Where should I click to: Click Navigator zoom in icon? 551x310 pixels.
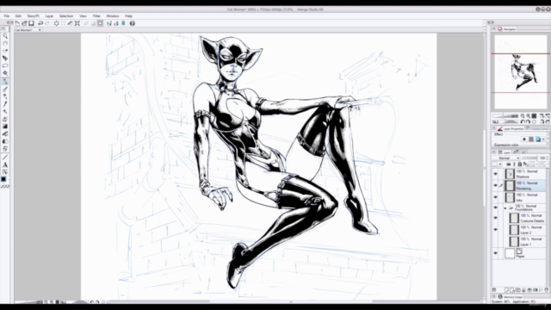point(528,115)
